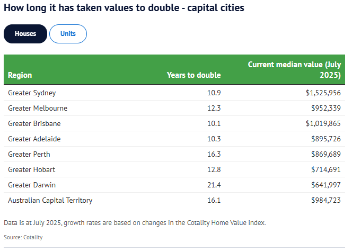Click the Australian Capital Territory region cell

tap(50, 200)
